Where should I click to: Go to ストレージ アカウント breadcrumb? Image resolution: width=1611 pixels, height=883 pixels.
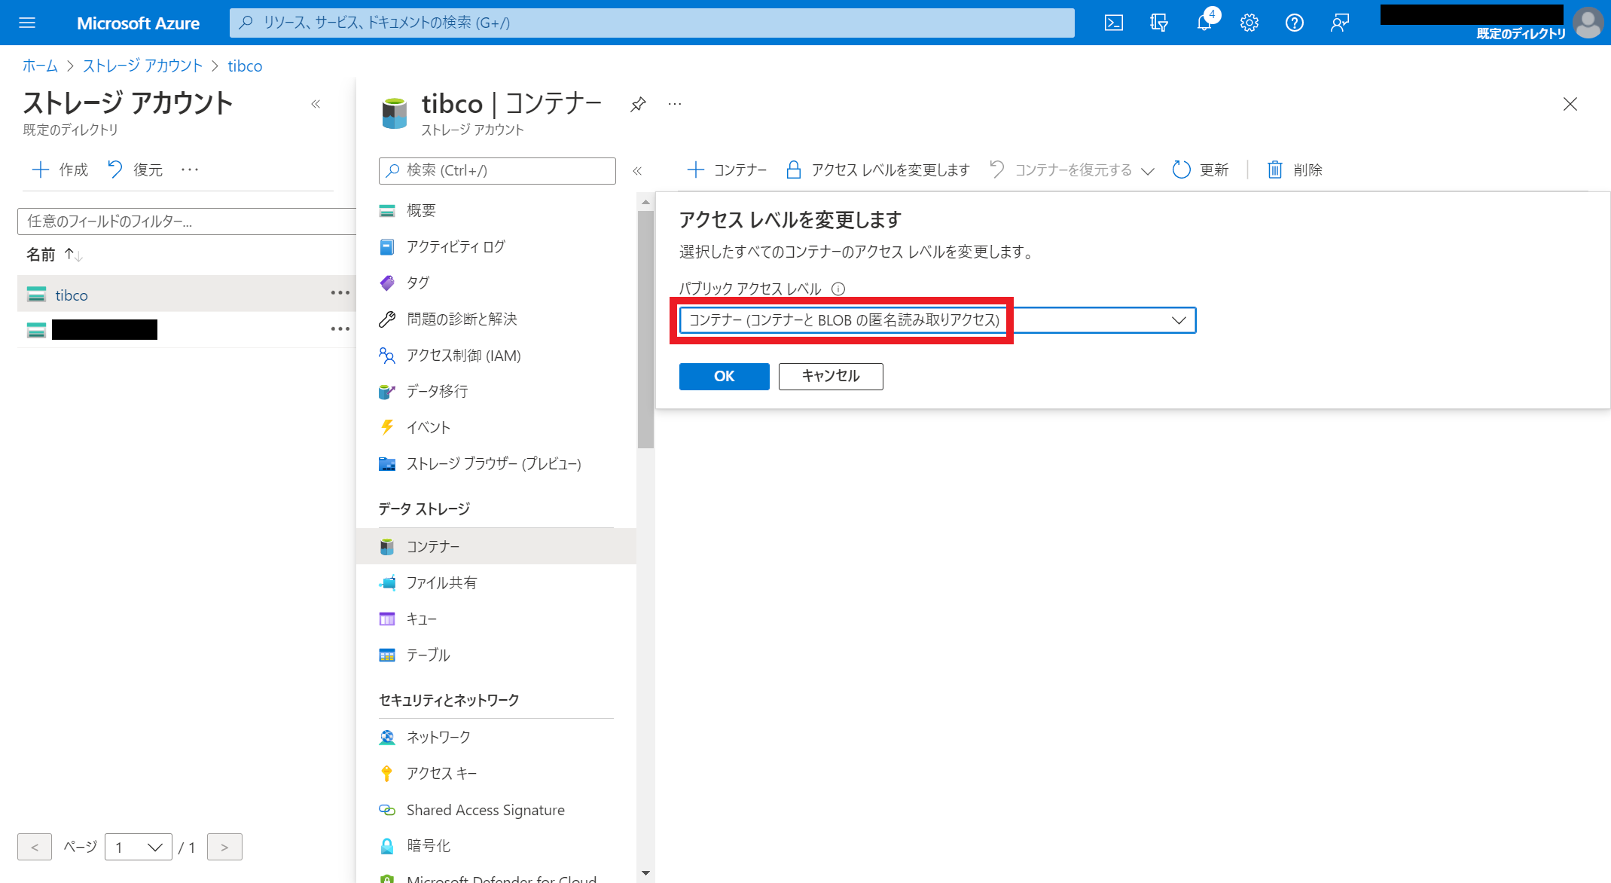coord(142,66)
